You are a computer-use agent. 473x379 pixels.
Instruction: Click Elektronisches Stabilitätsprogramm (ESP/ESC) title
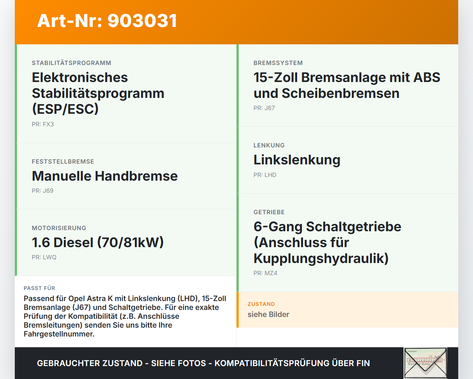98,93
